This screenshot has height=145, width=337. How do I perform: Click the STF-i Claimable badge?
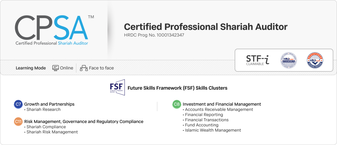pyautogui.click(x=257, y=60)
